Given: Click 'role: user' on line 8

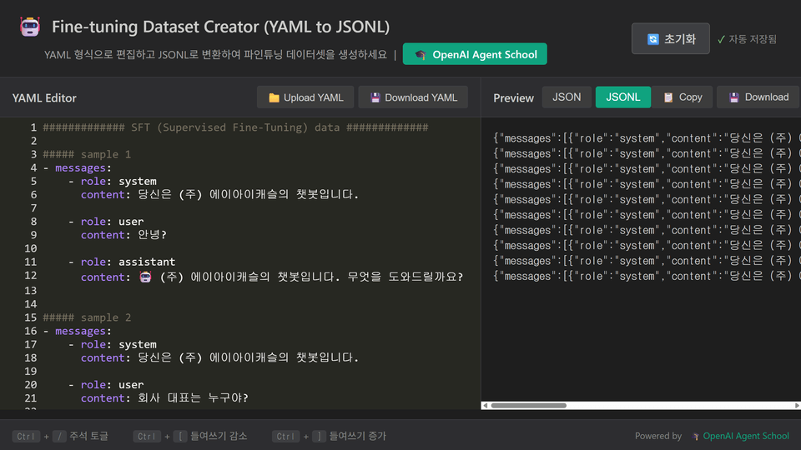Looking at the screenshot, I should point(113,222).
